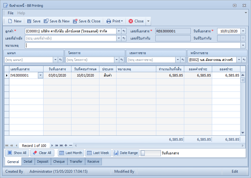251x178 pixels.
Task: Add a record with plus button
Action: pos(66,145)
